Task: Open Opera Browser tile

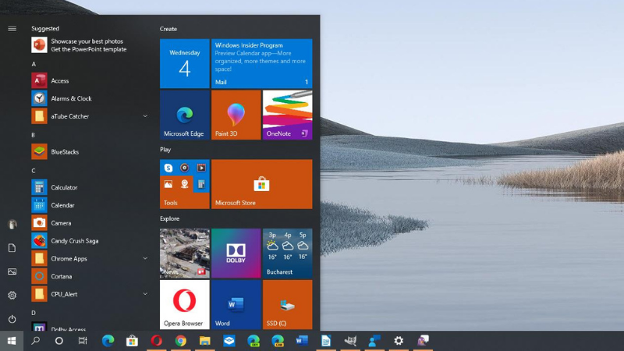Action: [x=185, y=304]
